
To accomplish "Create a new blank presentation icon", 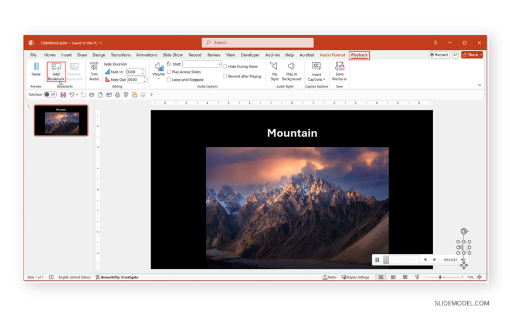I will click(100, 95).
